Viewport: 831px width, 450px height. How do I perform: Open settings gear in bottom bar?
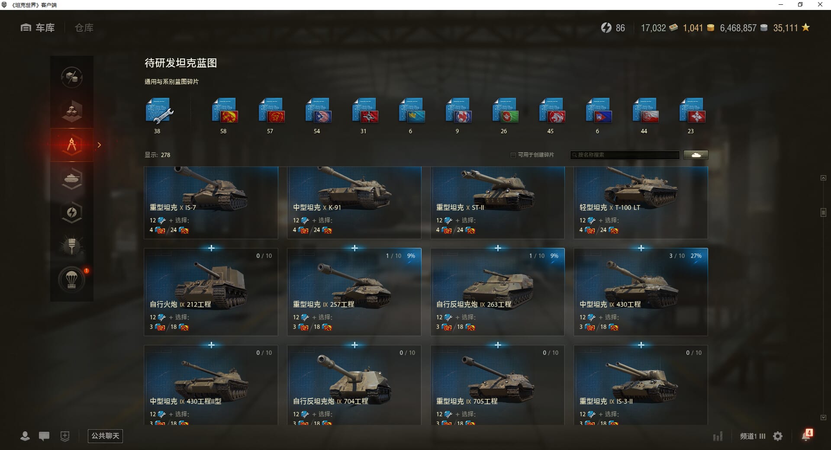coord(778,436)
